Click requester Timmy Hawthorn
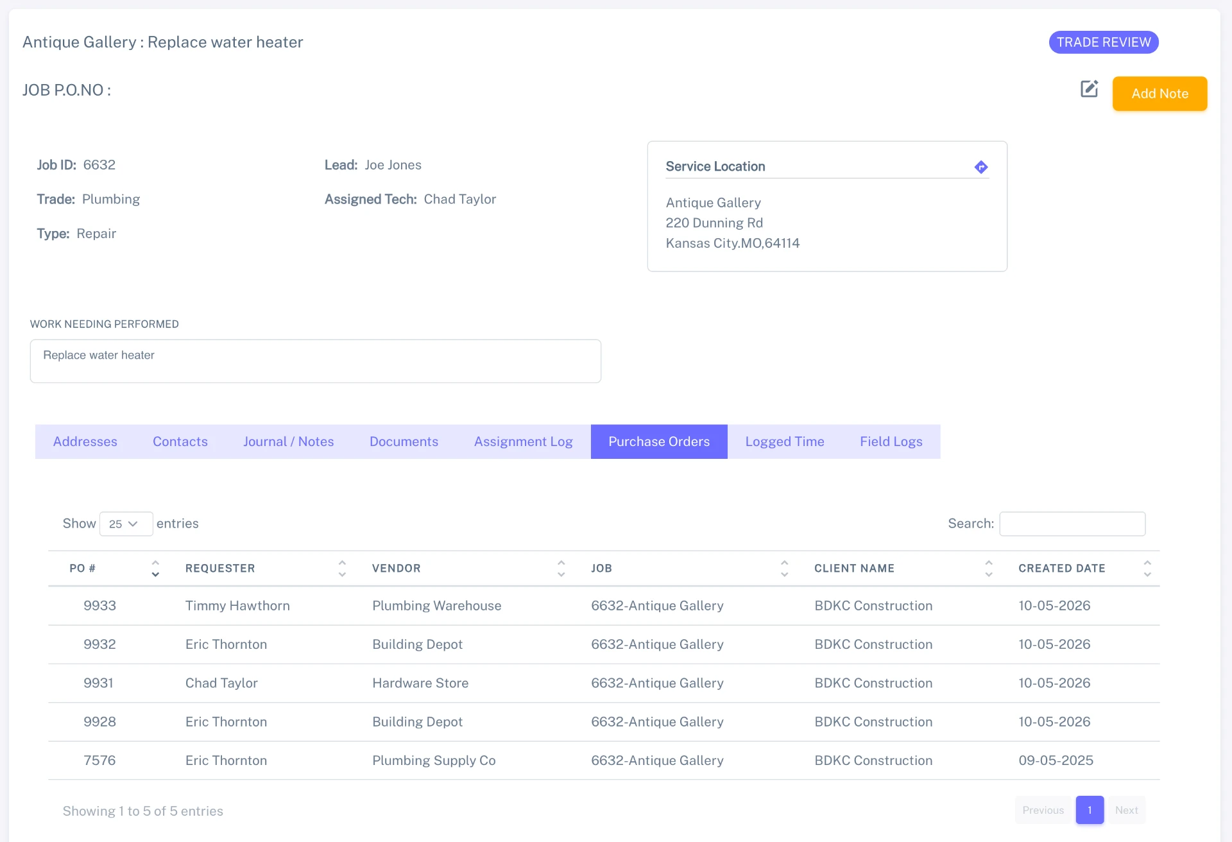 [237, 606]
